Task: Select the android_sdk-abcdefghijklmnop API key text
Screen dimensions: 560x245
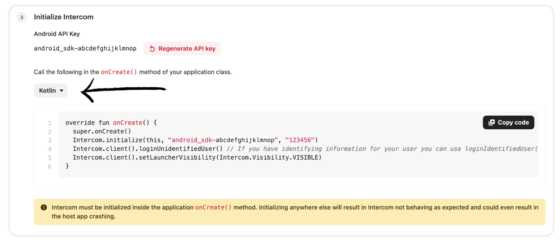Action: pyautogui.click(x=85, y=49)
